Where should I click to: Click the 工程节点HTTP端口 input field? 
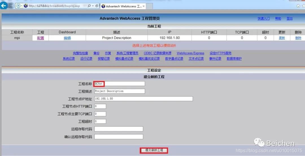coord(100,106)
